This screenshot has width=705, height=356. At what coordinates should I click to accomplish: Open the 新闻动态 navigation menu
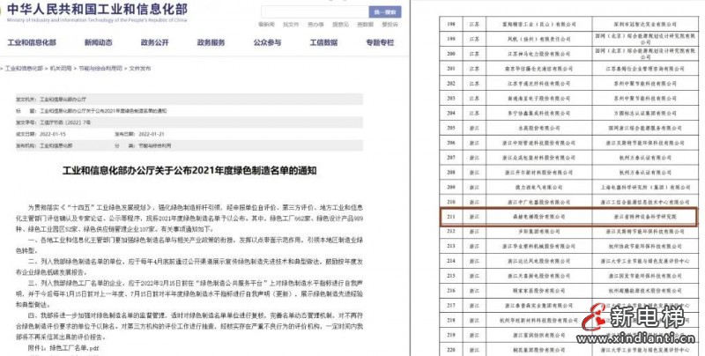99,42
